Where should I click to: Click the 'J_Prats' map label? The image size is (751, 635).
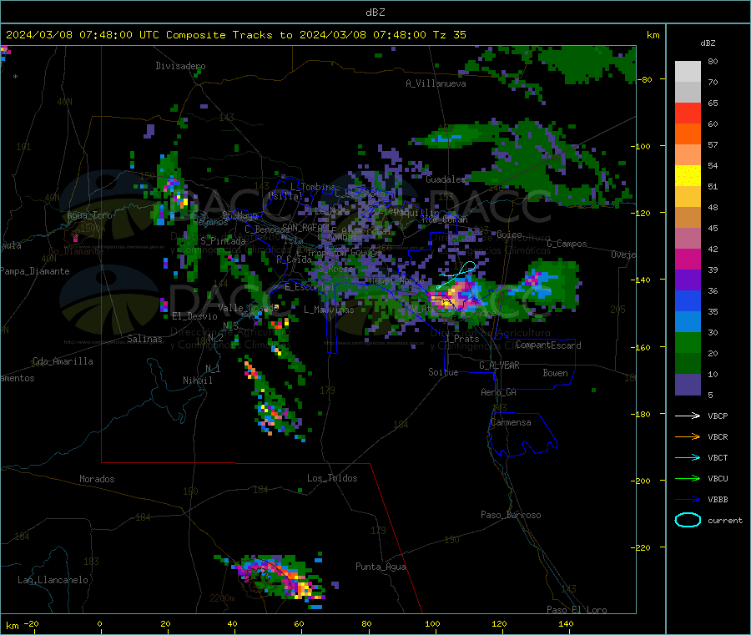pos(462,339)
